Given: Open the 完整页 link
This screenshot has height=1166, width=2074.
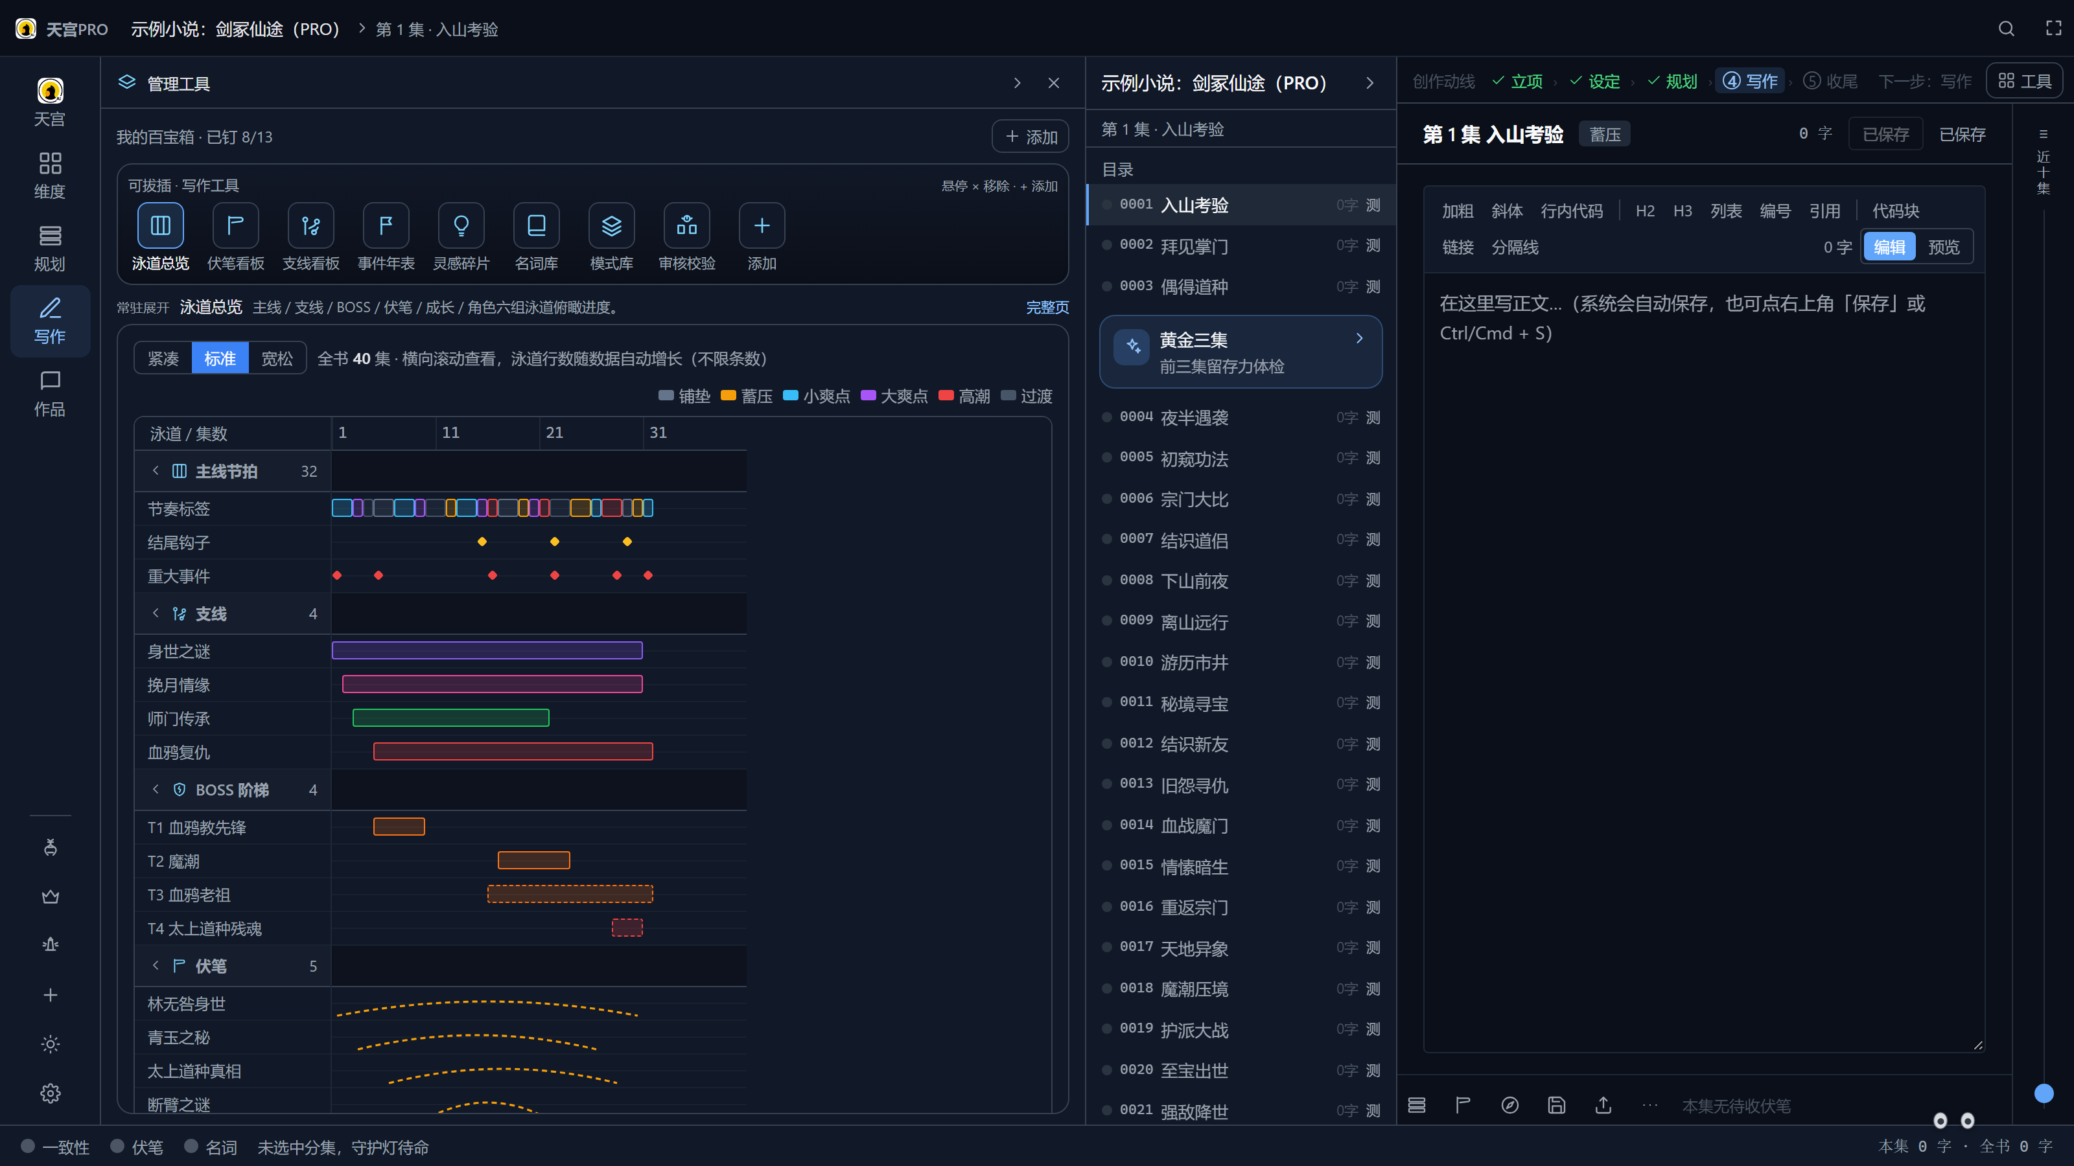Looking at the screenshot, I should pos(1047,308).
